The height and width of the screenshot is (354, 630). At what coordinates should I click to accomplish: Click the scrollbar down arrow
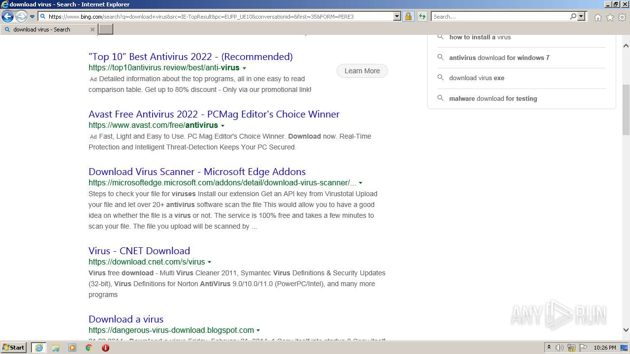tap(626, 330)
